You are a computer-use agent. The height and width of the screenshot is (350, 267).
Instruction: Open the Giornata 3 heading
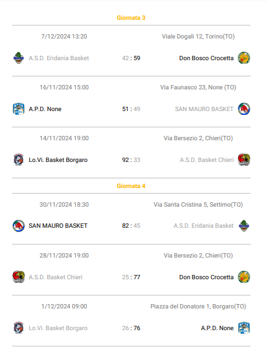pyautogui.click(x=131, y=18)
